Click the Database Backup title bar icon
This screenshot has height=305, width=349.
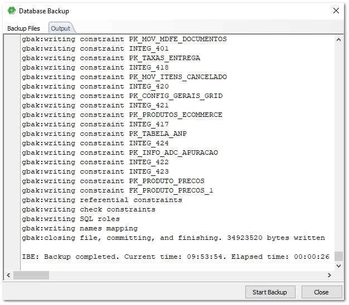tap(11, 11)
